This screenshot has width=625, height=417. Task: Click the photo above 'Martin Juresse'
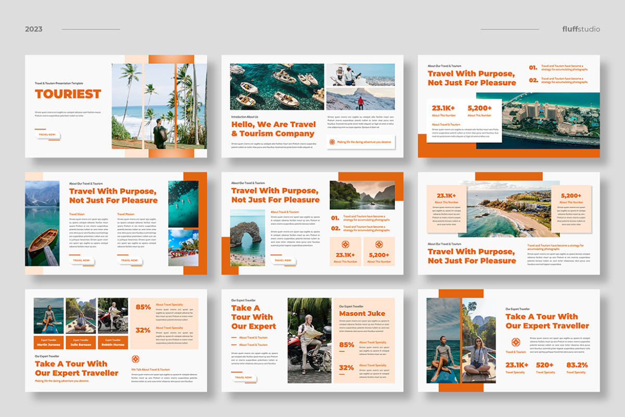[x=48, y=316]
